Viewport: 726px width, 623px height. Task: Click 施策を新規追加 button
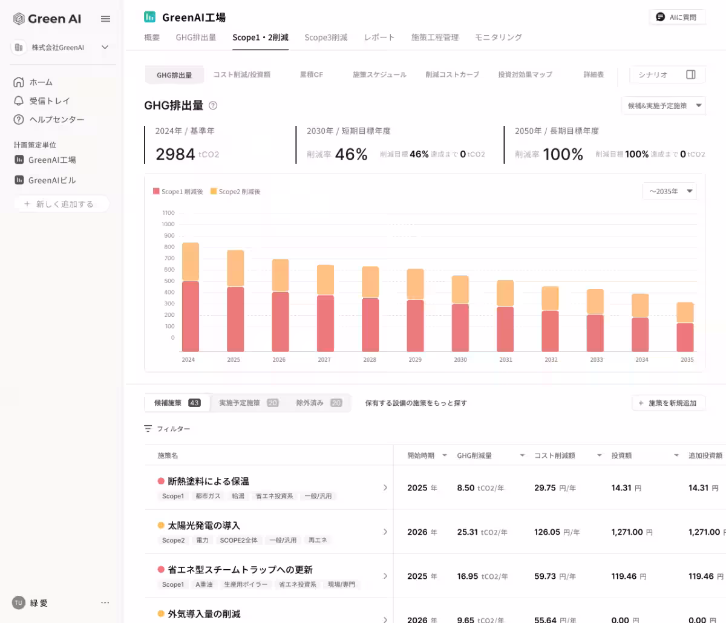point(669,403)
